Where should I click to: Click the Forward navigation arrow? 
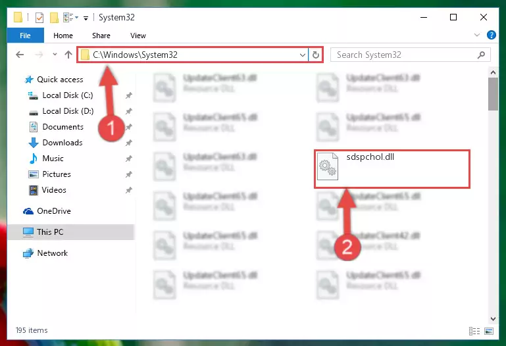(x=39, y=55)
